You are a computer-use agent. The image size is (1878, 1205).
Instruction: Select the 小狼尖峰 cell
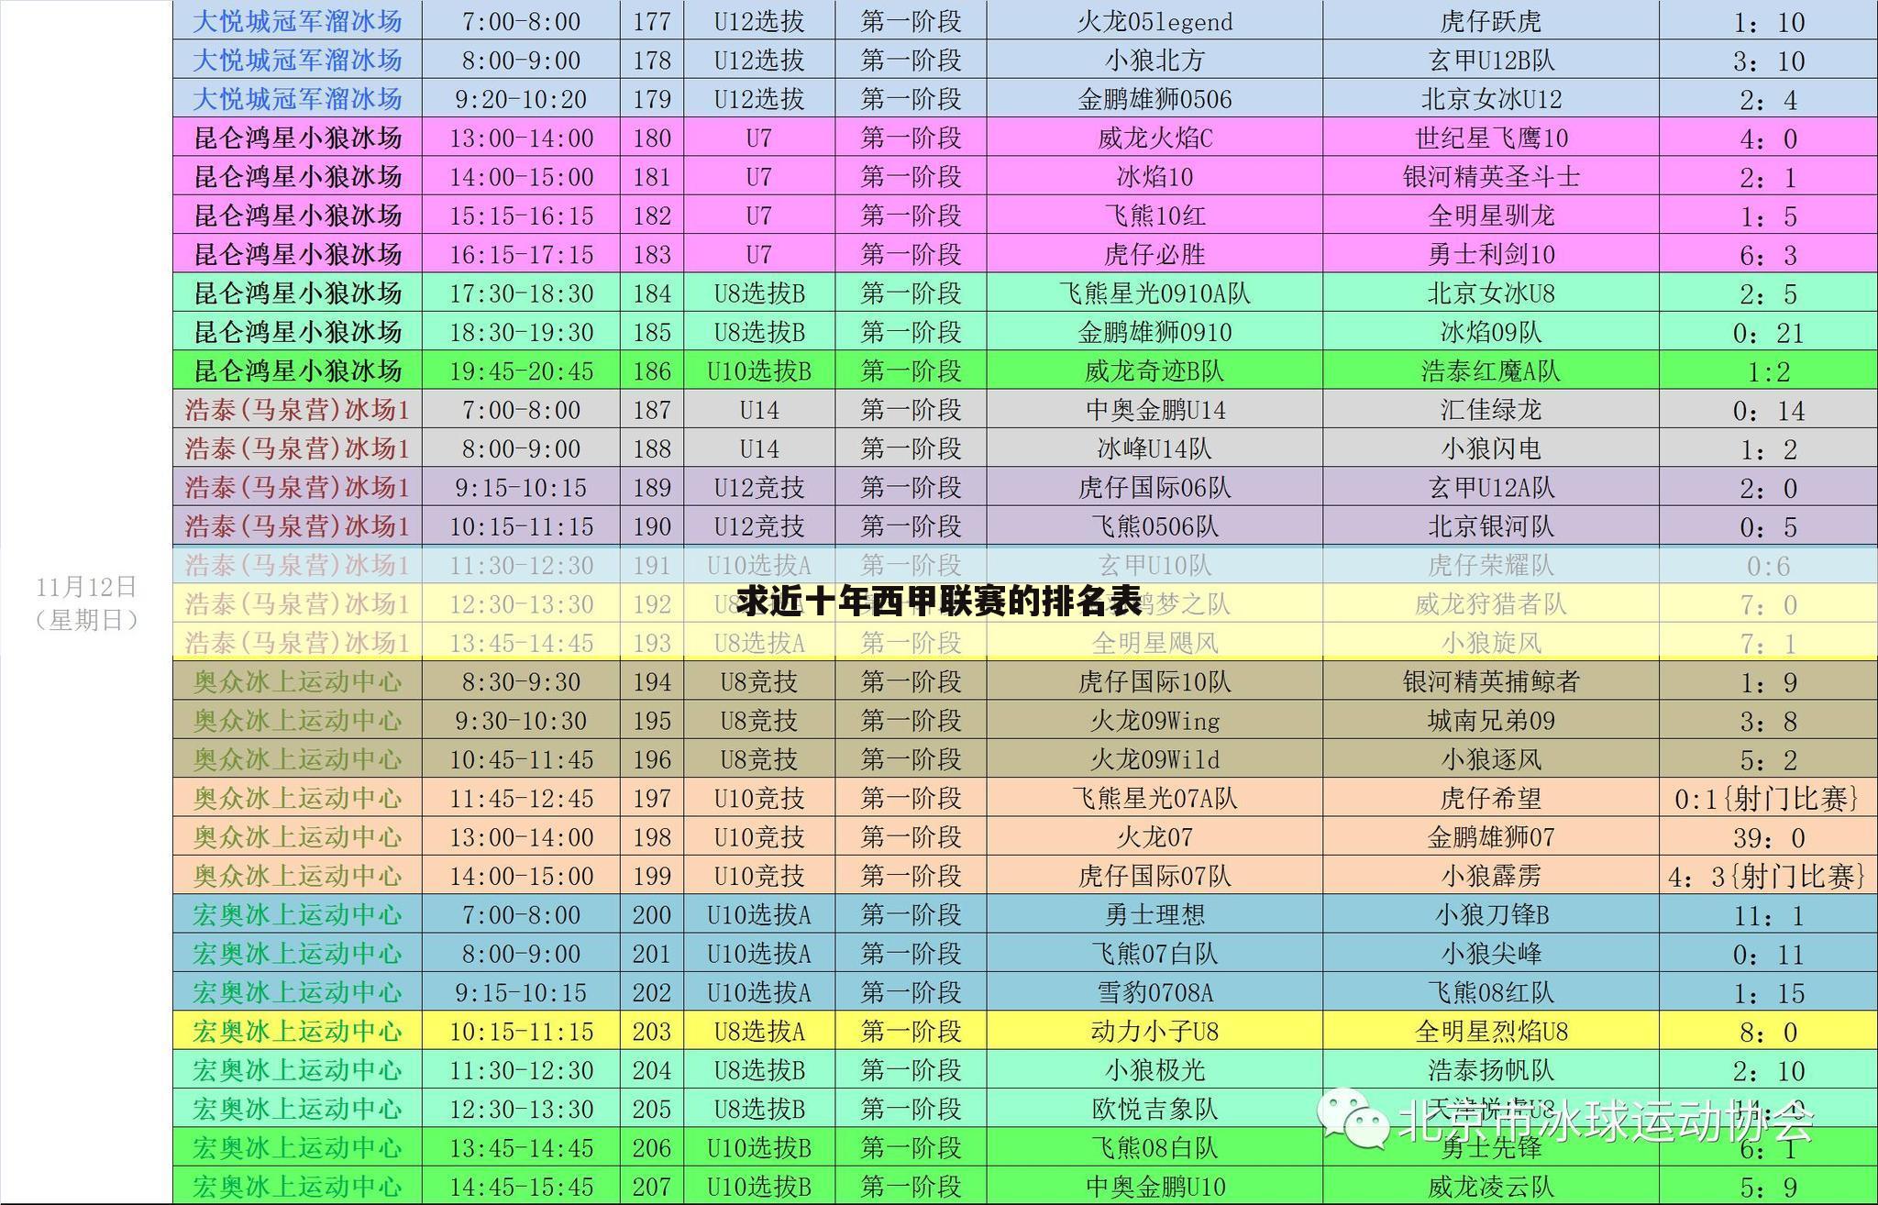1491,954
